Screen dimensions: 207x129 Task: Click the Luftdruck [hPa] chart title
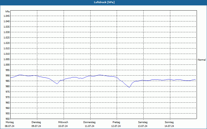pos(104,2)
